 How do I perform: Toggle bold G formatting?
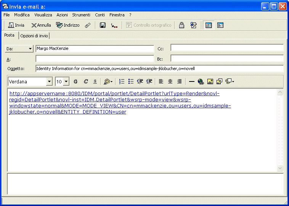tap(75, 81)
